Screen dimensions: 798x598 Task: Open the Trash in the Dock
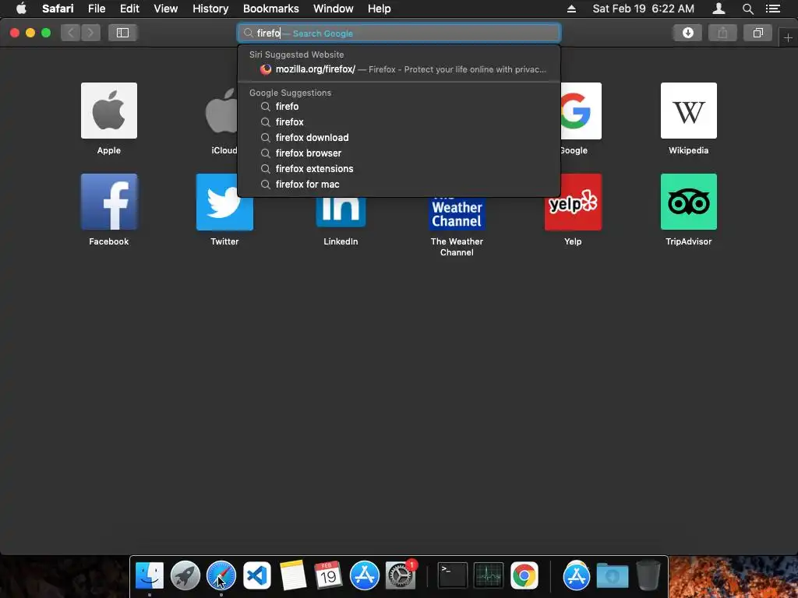(x=648, y=575)
